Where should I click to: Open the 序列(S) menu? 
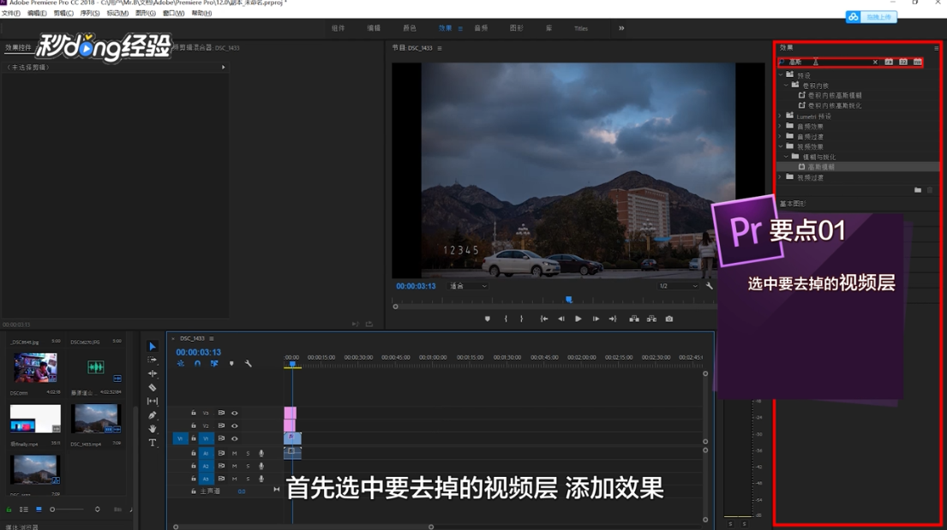pyautogui.click(x=90, y=13)
